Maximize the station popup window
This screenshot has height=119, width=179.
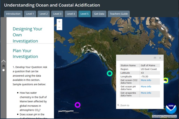coord(155,58)
